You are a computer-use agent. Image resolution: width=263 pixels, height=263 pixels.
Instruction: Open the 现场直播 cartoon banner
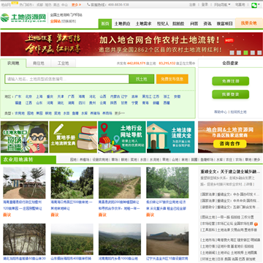coord(24,137)
